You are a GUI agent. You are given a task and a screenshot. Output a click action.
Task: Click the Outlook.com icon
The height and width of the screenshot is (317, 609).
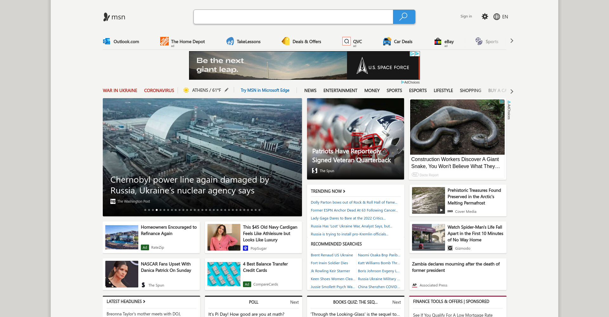click(x=107, y=41)
